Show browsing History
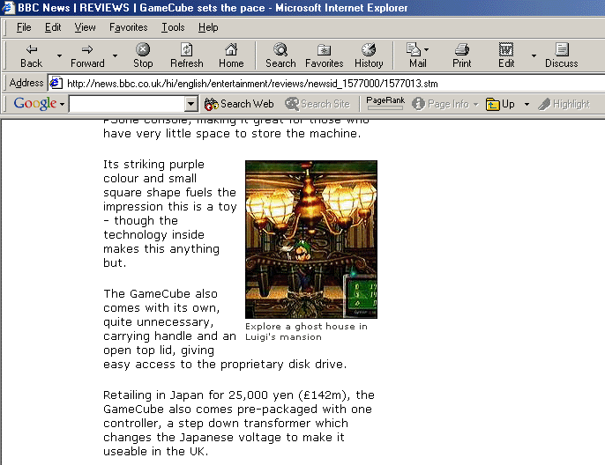Image resolution: width=605 pixels, height=465 pixels. pos(369,55)
